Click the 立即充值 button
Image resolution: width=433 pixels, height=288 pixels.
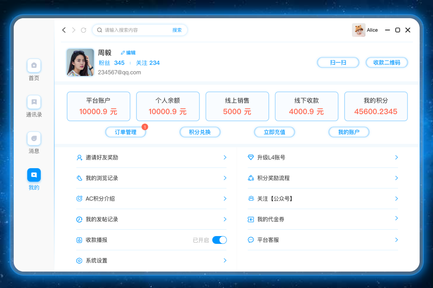[x=275, y=132]
